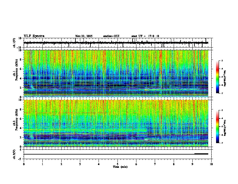Click the 'ch.3(V)' axis label
The image size is (238, 184).
click(x=14, y=154)
